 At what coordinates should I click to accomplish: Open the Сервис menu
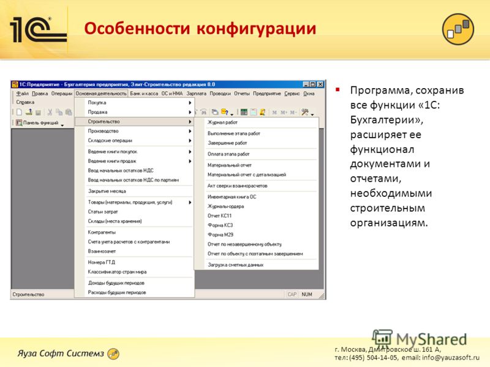tap(292, 94)
